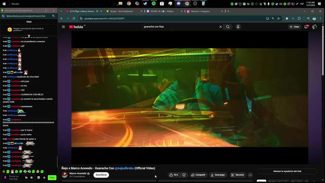Open the Windows clock showing 11:43 AM
This screenshot has width=325, height=183.
coord(311,4)
